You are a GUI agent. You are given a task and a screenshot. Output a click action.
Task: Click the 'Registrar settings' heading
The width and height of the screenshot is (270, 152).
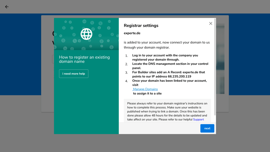click(x=141, y=26)
